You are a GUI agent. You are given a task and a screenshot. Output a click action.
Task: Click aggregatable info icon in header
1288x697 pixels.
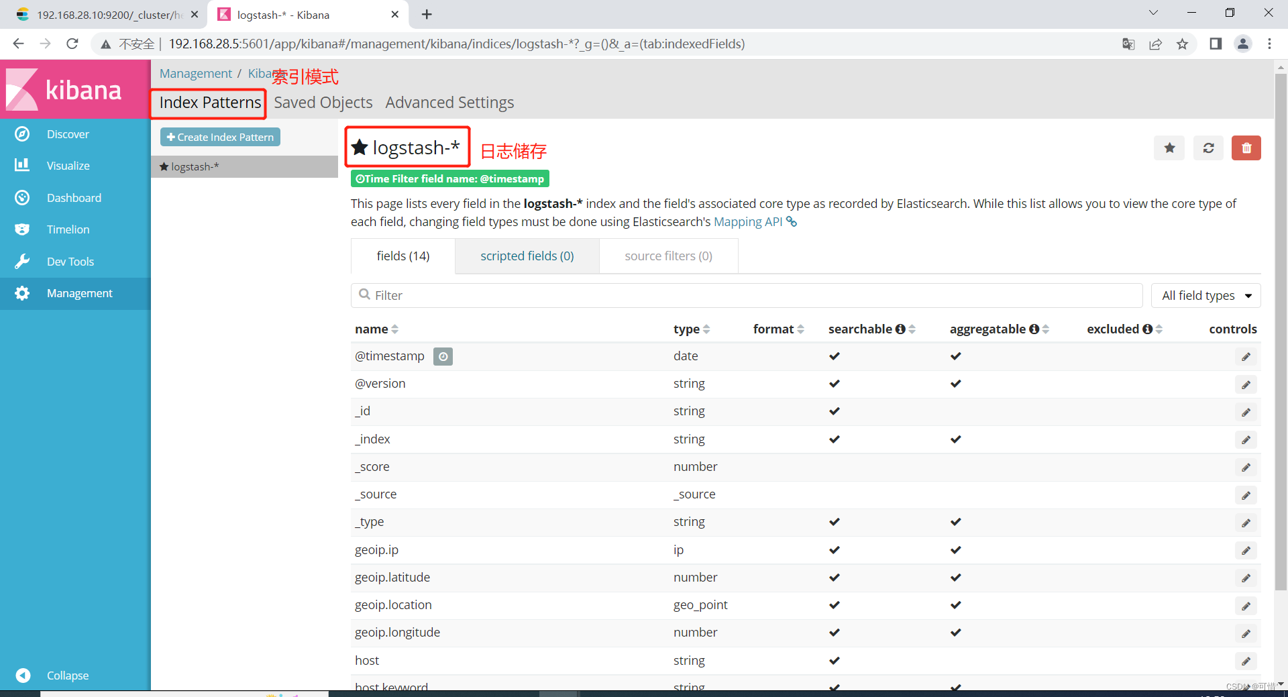1034,329
